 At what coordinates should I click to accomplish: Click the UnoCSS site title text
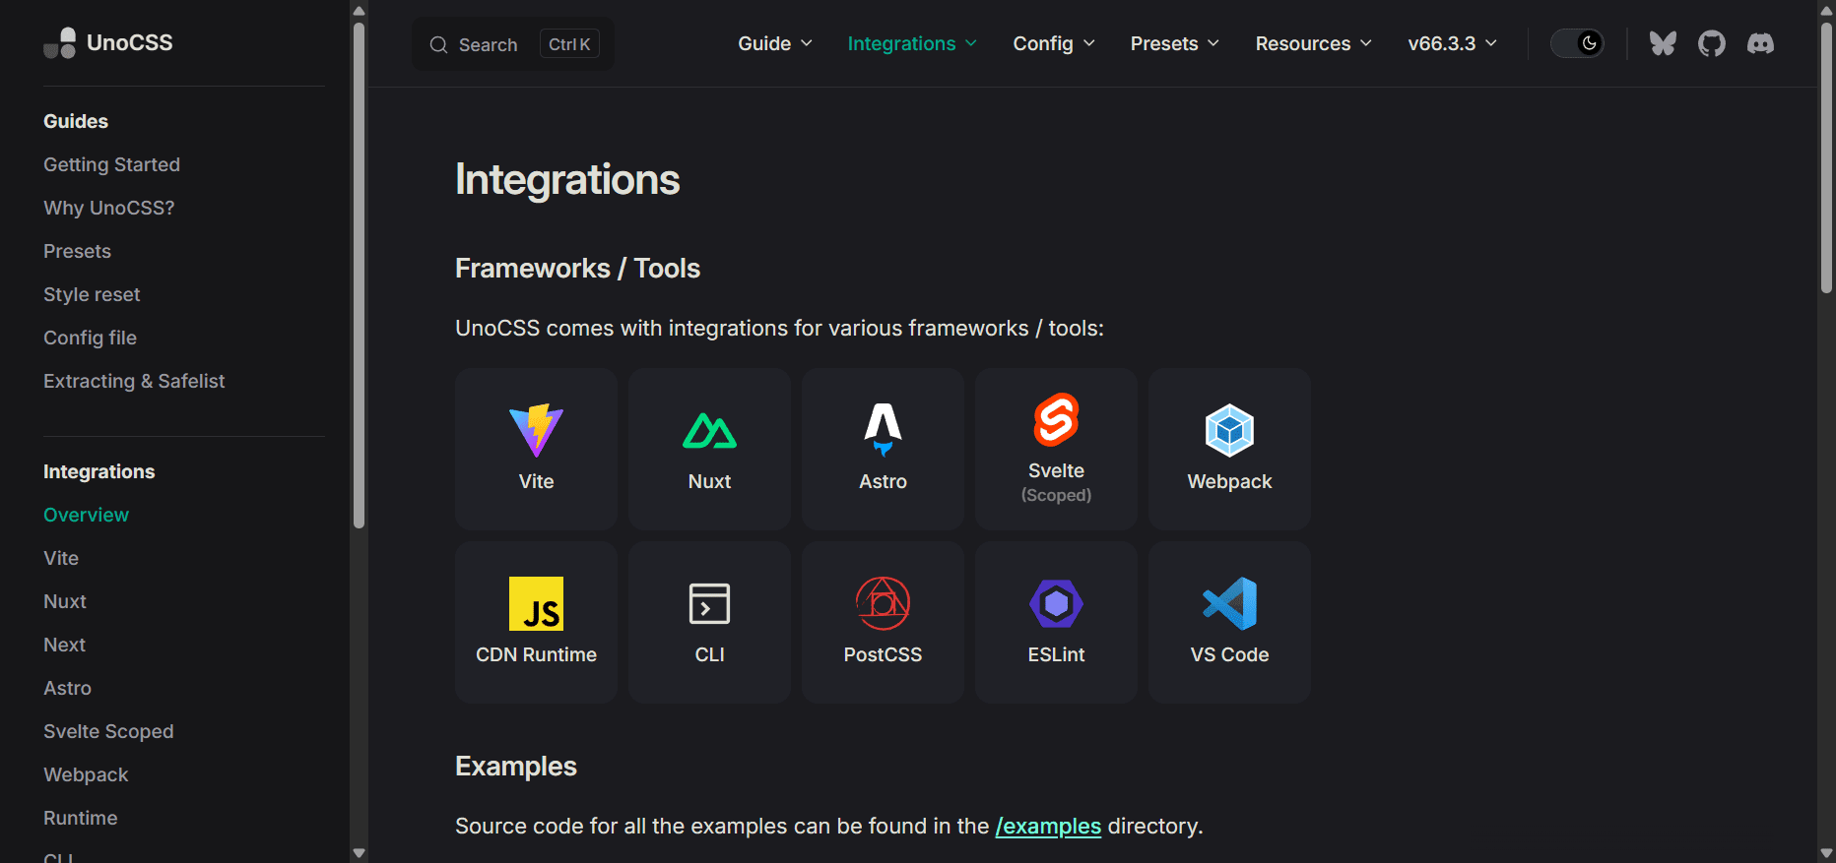click(x=129, y=42)
